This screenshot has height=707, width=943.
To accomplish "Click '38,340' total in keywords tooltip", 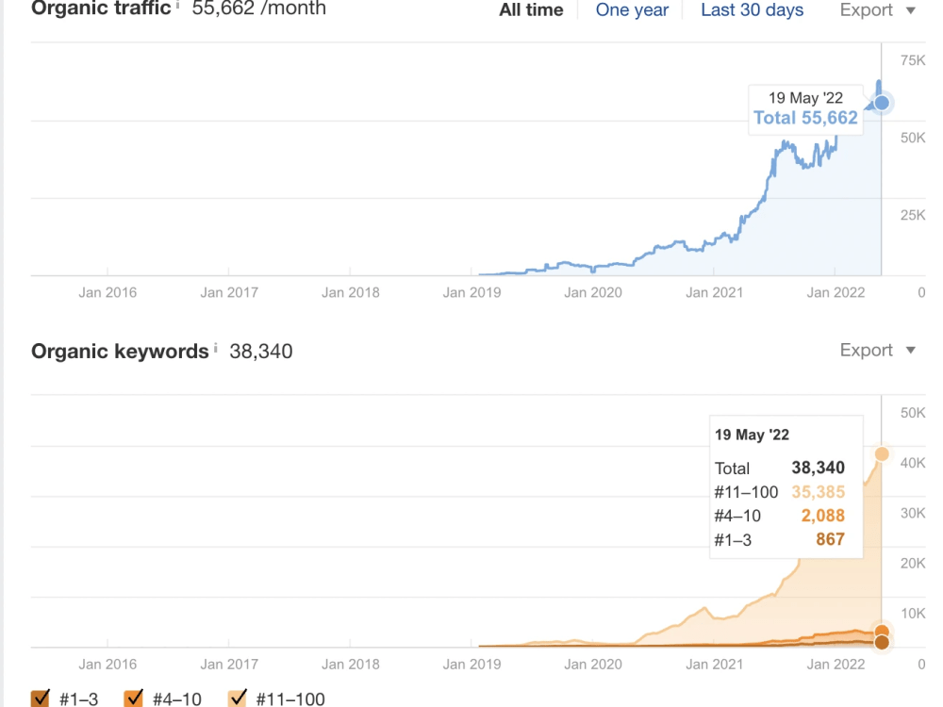I will pyautogui.click(x=818, y=468).
